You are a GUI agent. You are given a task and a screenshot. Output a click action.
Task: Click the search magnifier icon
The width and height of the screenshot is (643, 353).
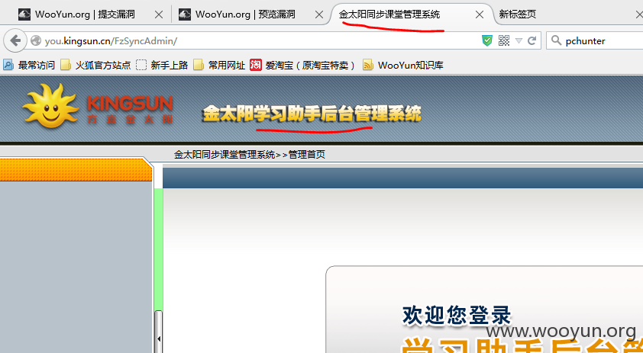(556, 40)
